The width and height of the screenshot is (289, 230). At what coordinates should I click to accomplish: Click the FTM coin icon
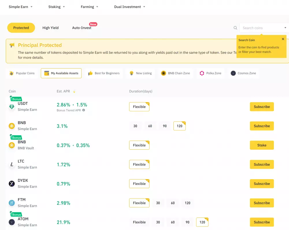(x=12, y=203)
